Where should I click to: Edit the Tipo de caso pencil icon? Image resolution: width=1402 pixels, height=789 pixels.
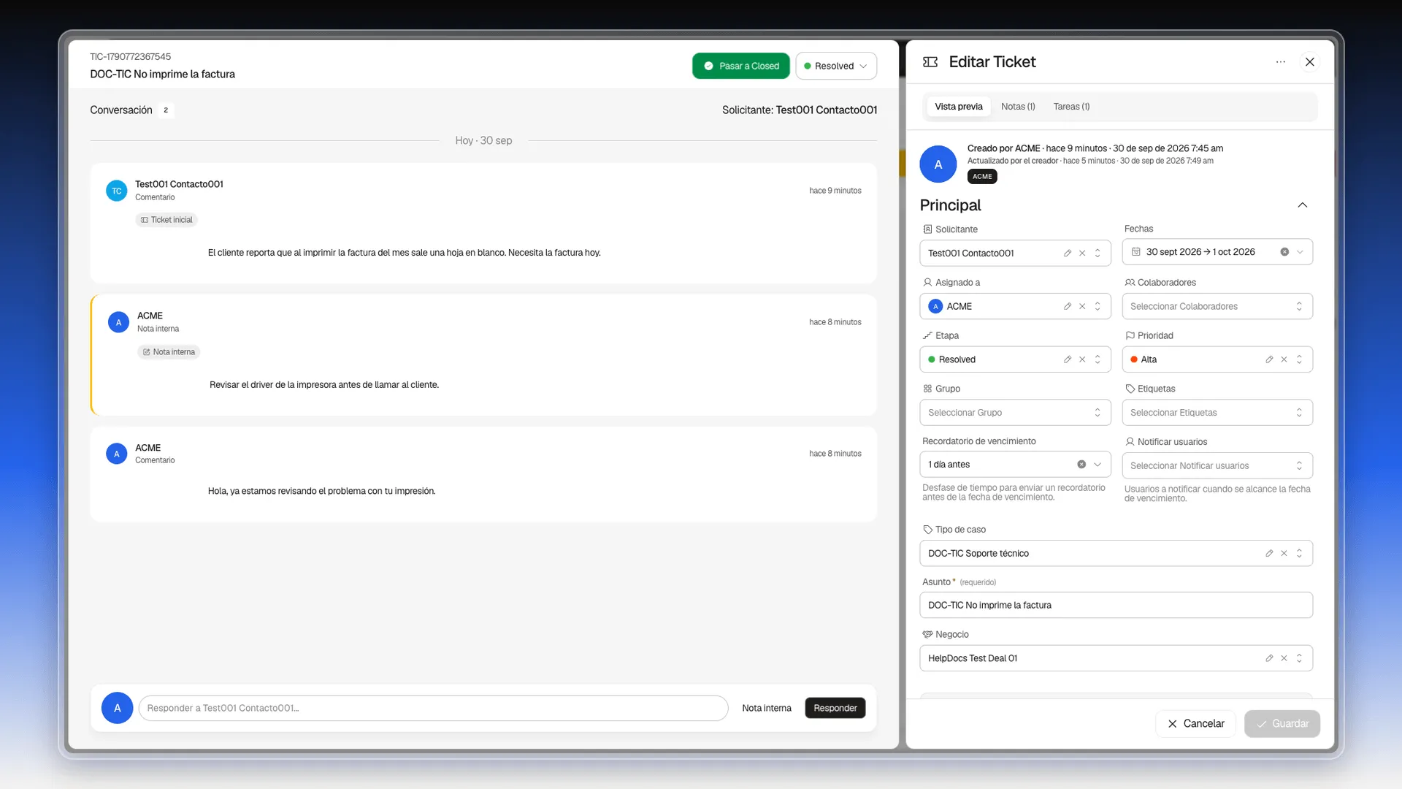pos(1269,554)
